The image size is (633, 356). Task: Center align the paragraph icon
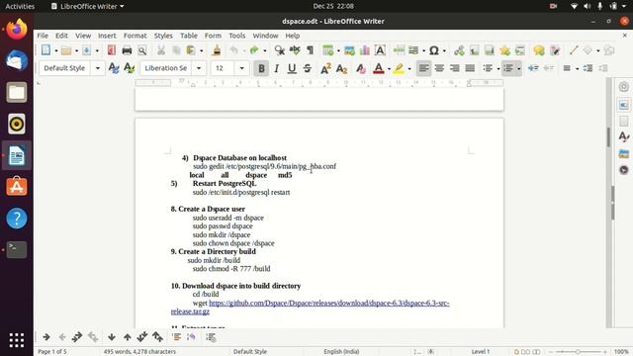pos(439,68)
